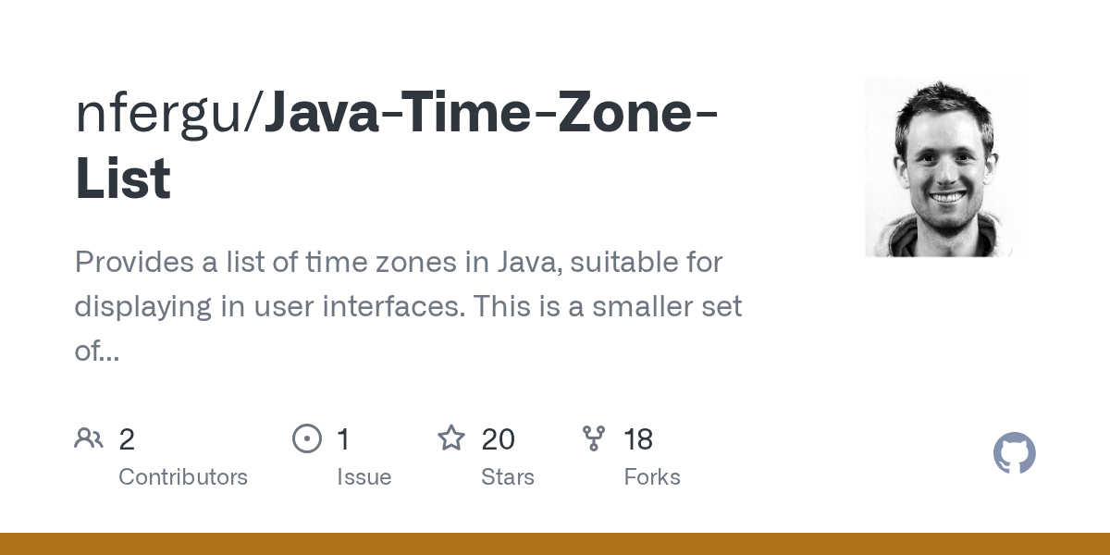Click the 'Stars' label

click(508, 477)
